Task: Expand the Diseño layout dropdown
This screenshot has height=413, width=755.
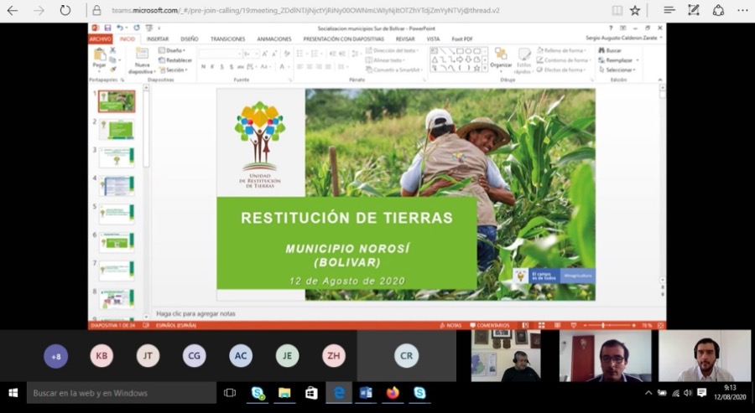Action: [x=172, y=50]
